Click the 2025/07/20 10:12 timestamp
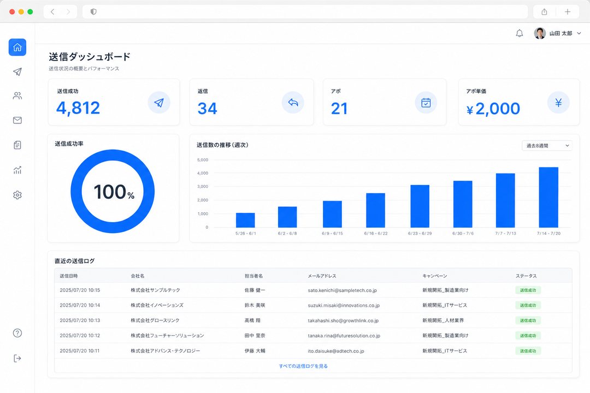Image resolution: width=590 pixels, height=393 pixels. 80,336
